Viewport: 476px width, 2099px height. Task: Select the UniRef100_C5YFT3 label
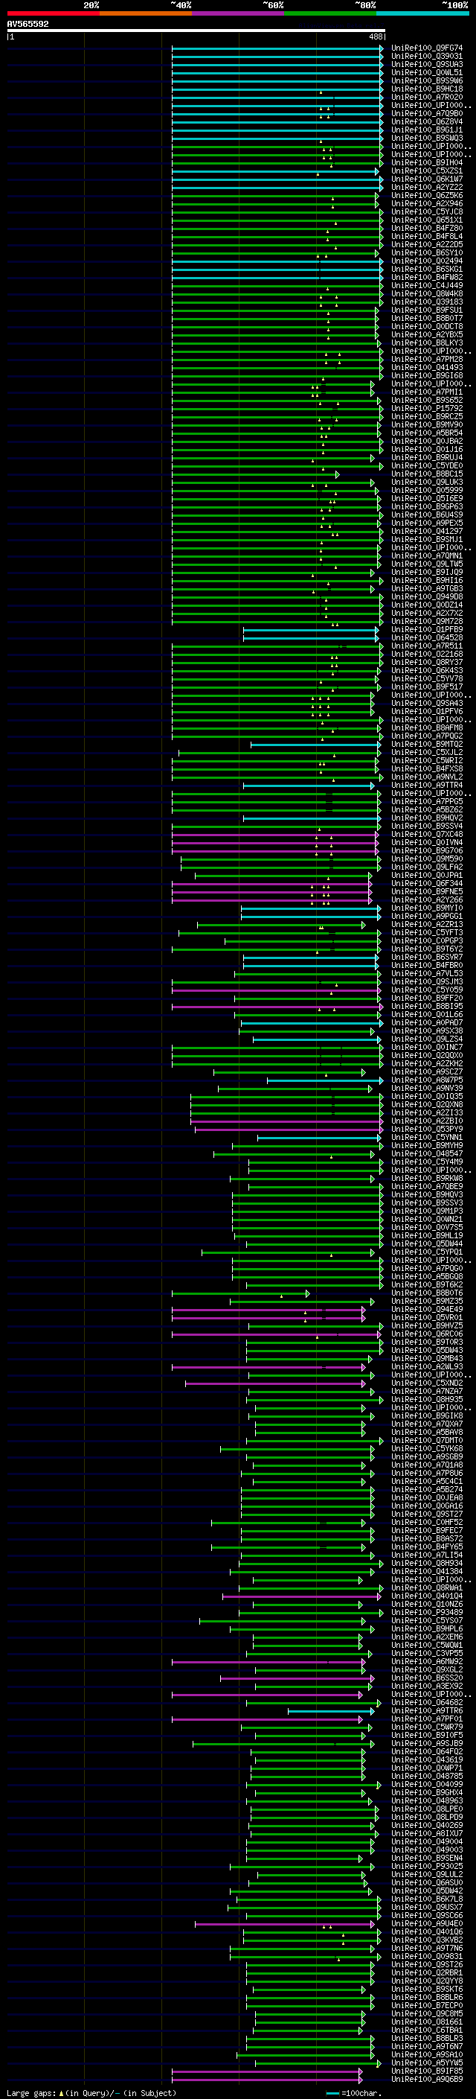(427, 933)
